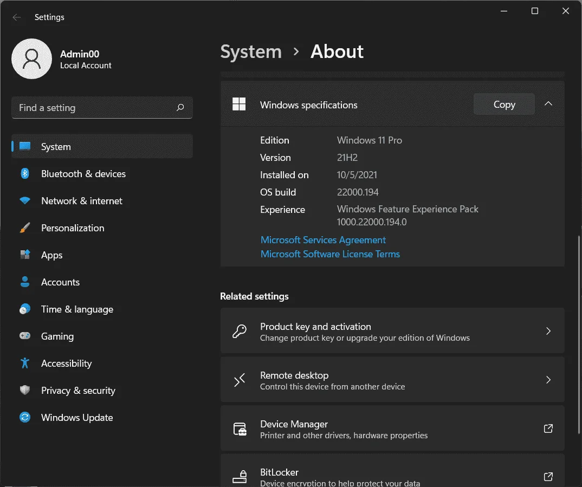Click the Bluetooth icon in sidebar
The image size is (582, 487).
coord(25,173)
